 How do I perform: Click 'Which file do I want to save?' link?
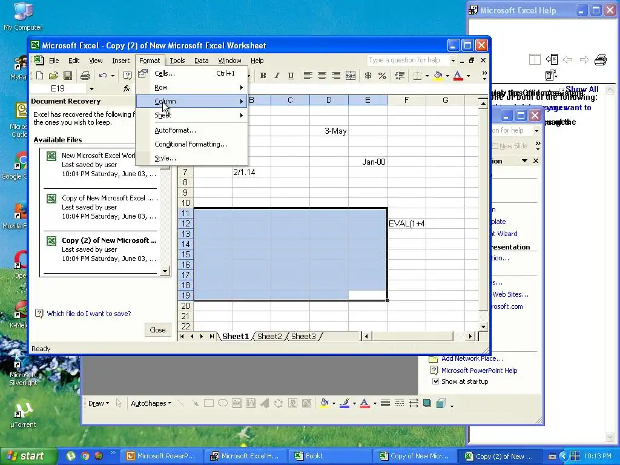coord(88,314)
